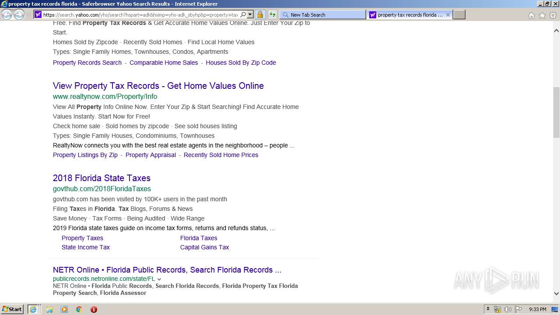This screenshot has height=315, width=560.
Task: Click the Yahoo favicon in address bar
Action: pyautogui.click(x=38, y=14)
